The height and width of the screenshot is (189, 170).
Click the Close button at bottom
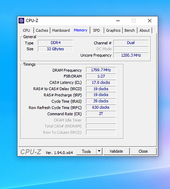point(143,151)
